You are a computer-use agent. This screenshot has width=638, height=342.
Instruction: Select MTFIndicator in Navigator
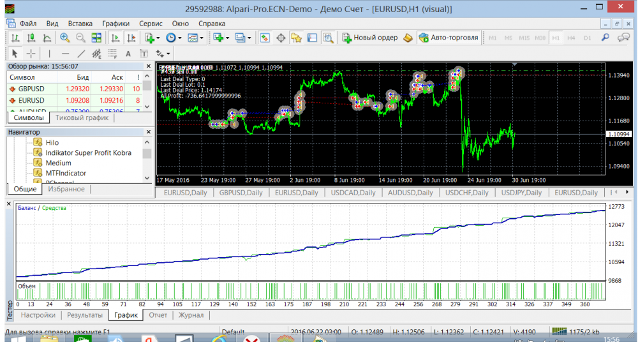click(66, 173)
